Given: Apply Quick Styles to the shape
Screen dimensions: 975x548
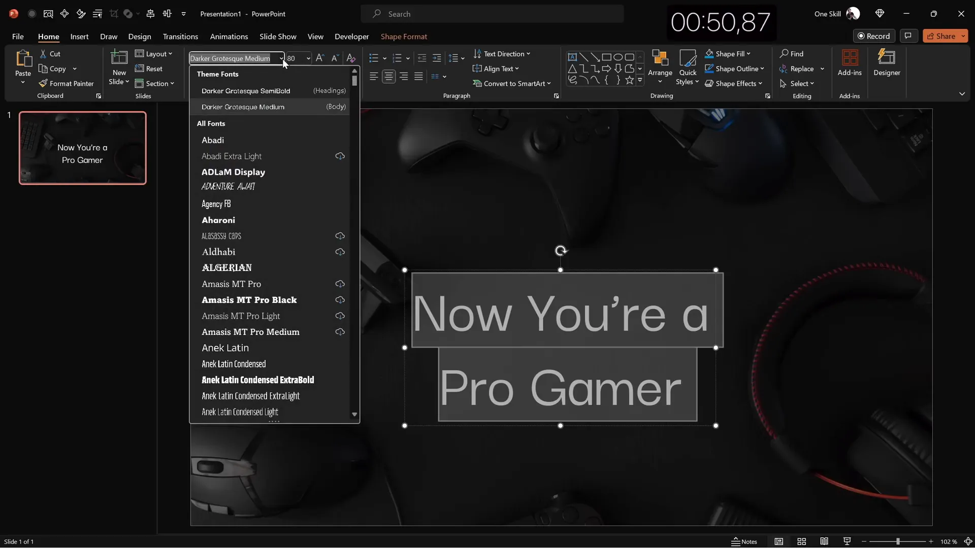Looking at the screenshot, I should (688, 66).
